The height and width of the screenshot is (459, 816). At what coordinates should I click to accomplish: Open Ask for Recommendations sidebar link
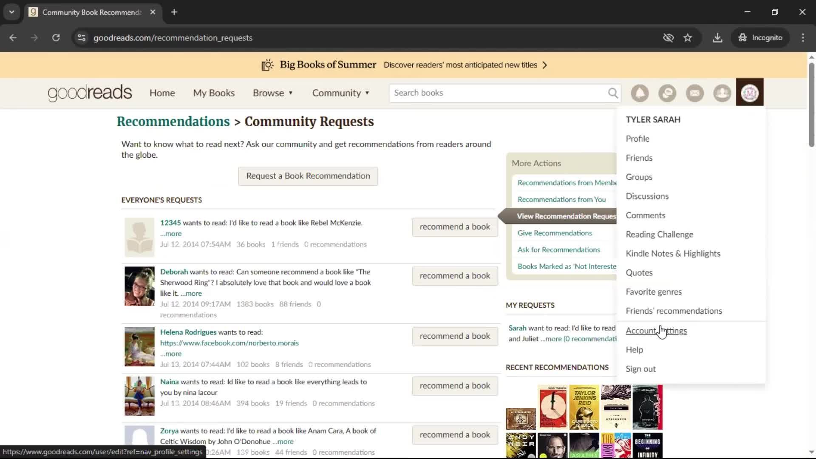pos(558,249)
